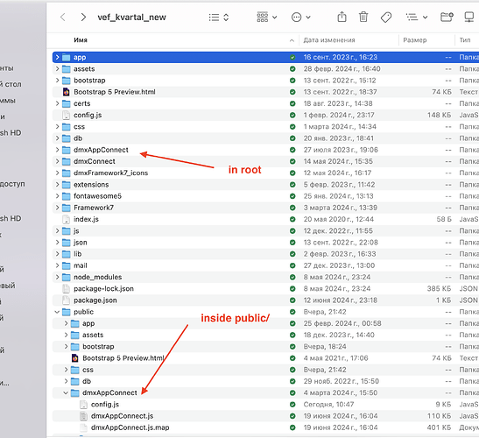The height and width of the screenshot is (438, 479).
Task: Click the Размер column header
Action: coord(415,40)
